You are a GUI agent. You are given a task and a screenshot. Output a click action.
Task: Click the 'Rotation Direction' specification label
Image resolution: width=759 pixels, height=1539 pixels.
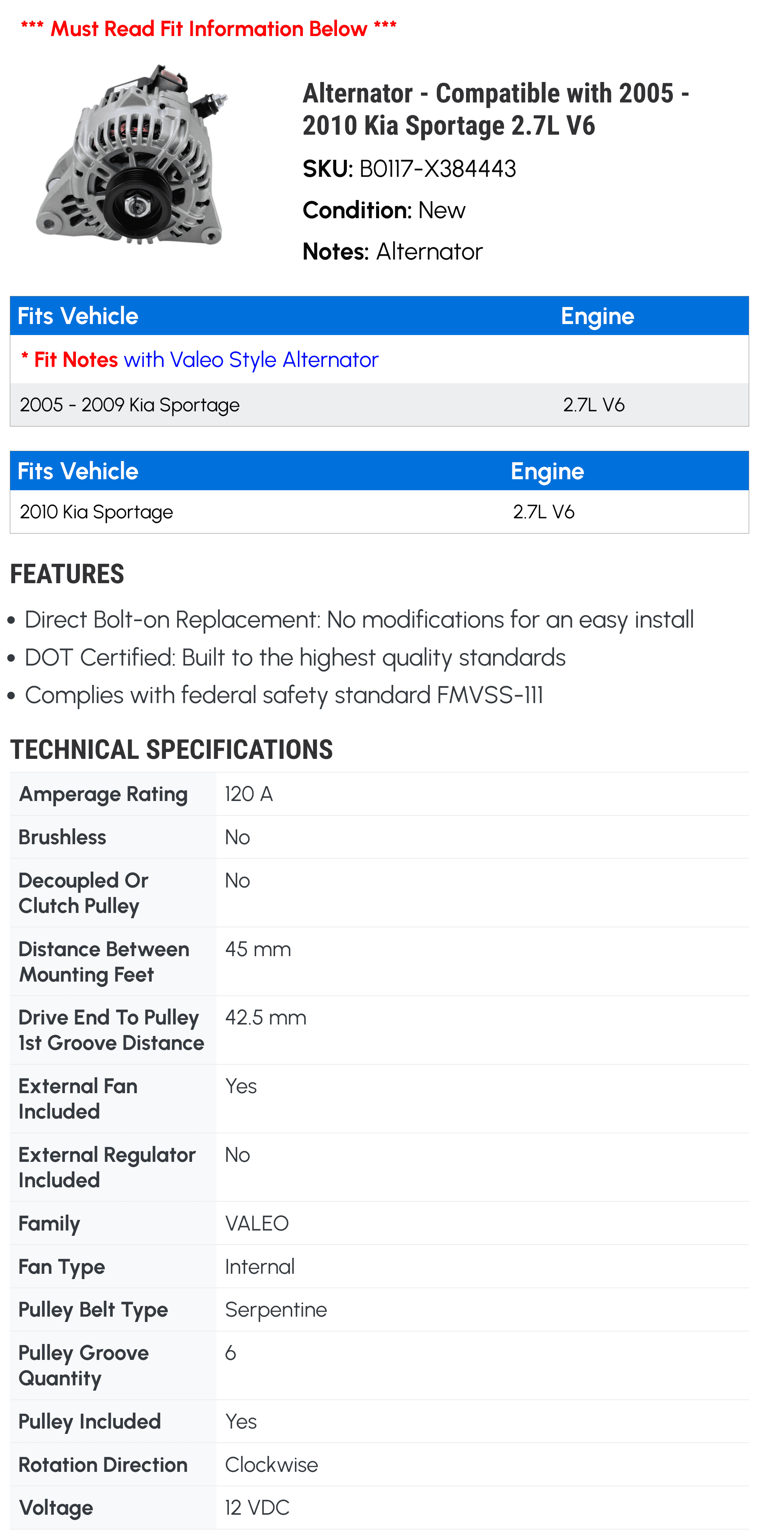point(103,1465)
